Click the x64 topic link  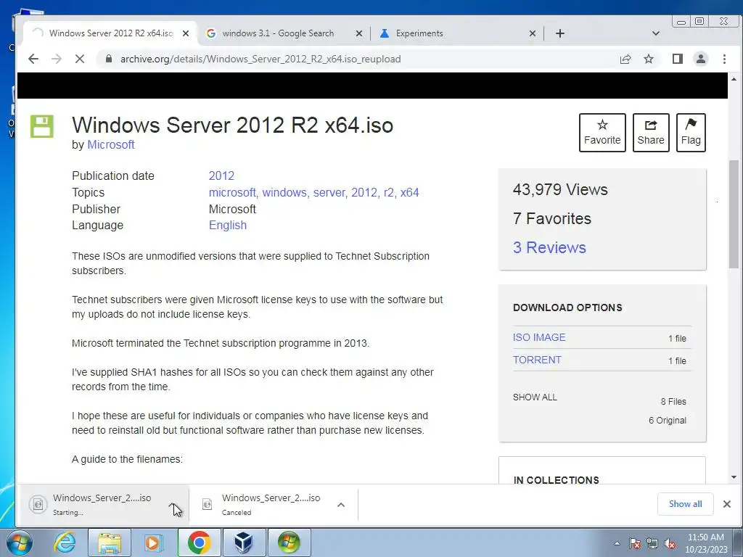(x=409, y=193)
